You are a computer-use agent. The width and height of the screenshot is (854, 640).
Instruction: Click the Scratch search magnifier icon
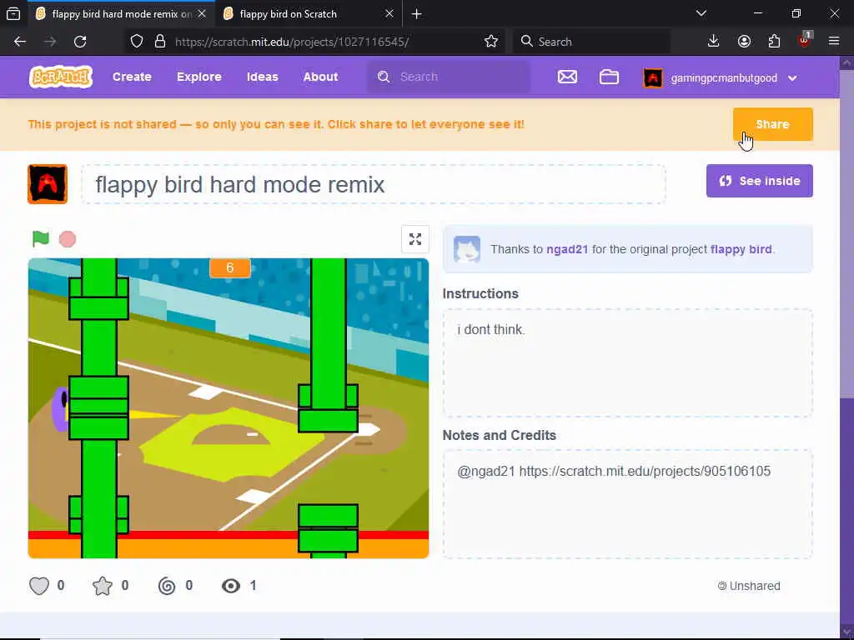[x=384, y=77]
